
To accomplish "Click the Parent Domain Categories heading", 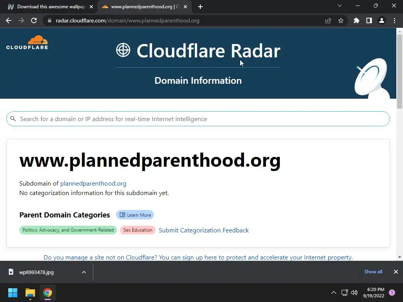I will (65, 215).
